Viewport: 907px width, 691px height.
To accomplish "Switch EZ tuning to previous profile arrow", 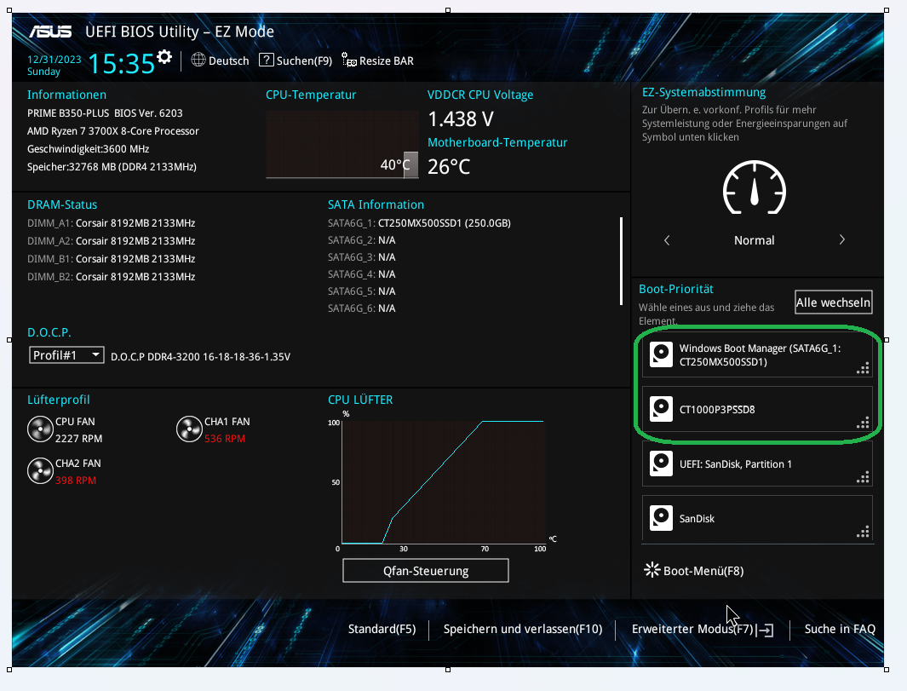I will coord(667,240).
